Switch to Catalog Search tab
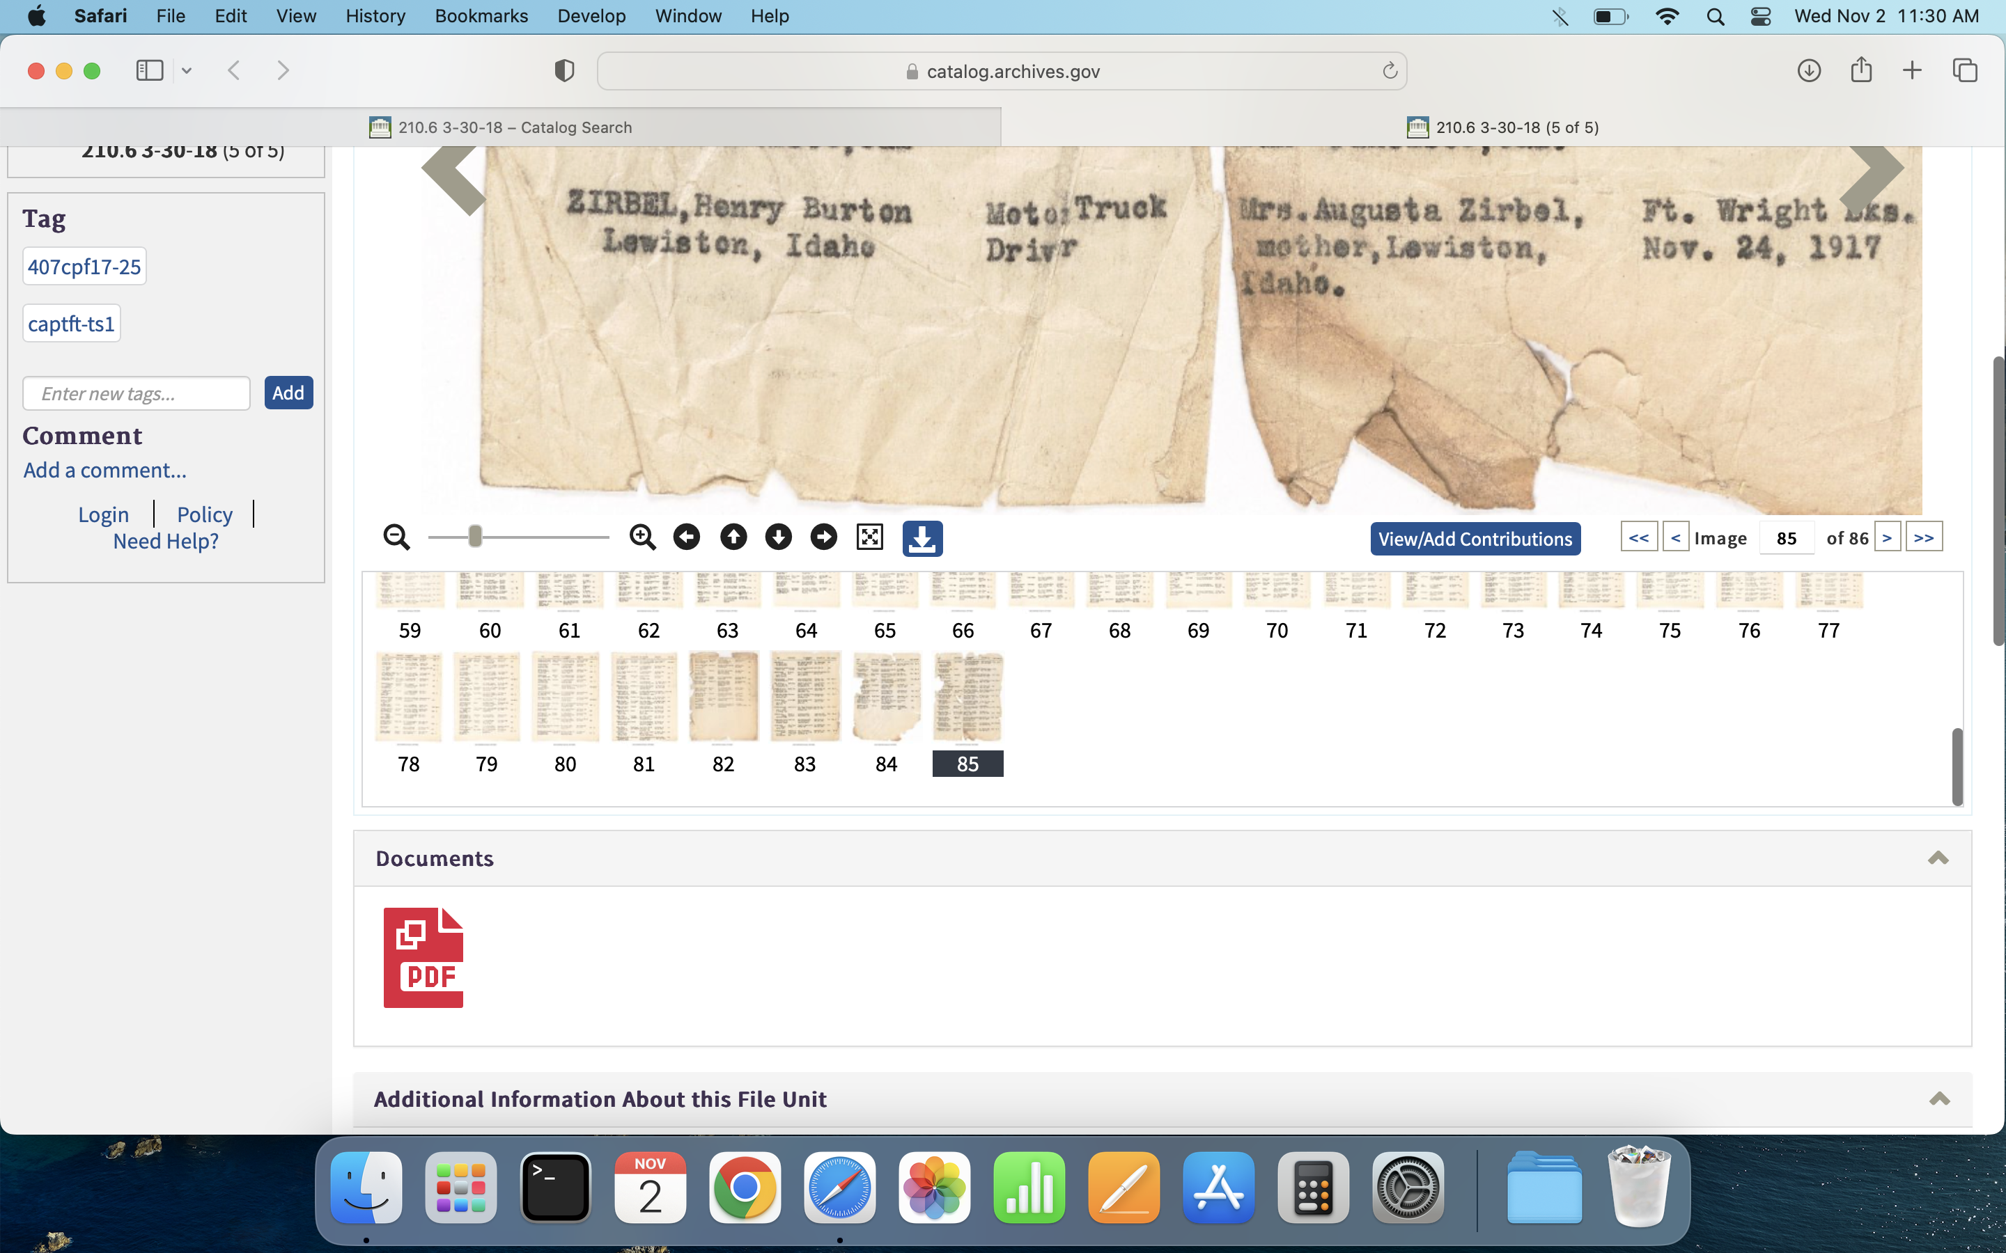The width and height of the screenshot is (2006, 1253). click(x=501, y=127)
